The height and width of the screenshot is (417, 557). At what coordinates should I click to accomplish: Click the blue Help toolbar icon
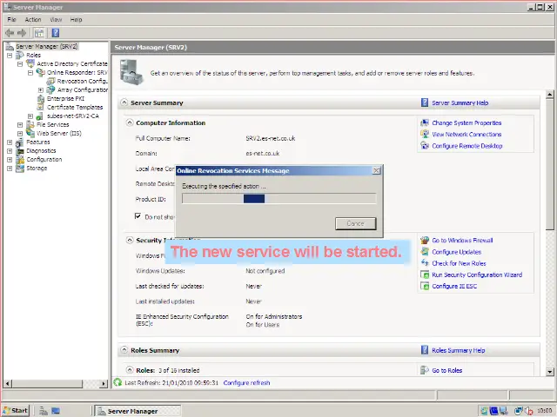click(x=56, y=33)
